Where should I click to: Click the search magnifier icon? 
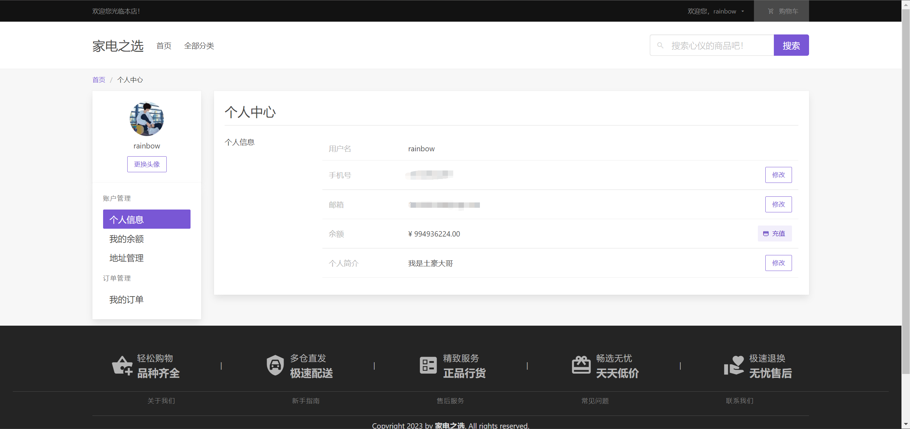660,45
